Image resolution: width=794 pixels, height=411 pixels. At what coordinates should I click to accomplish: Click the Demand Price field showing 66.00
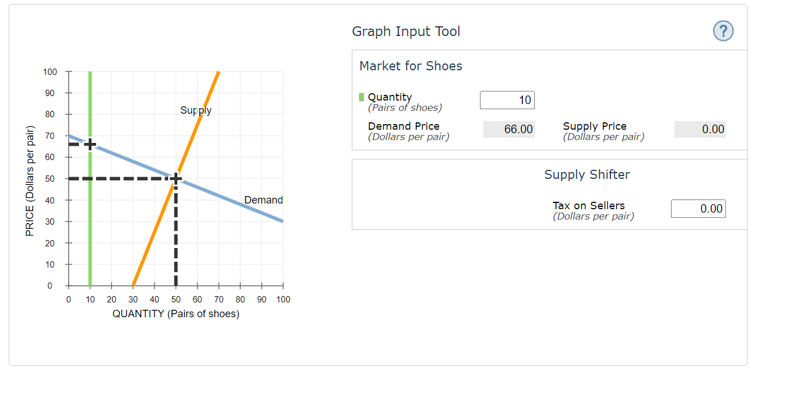509,129
